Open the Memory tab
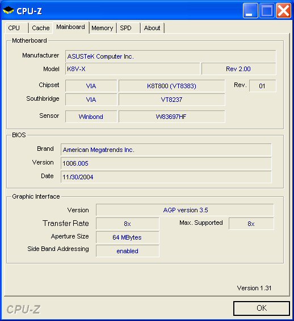This screenshot has height=321, width=294. click(102, 28)
